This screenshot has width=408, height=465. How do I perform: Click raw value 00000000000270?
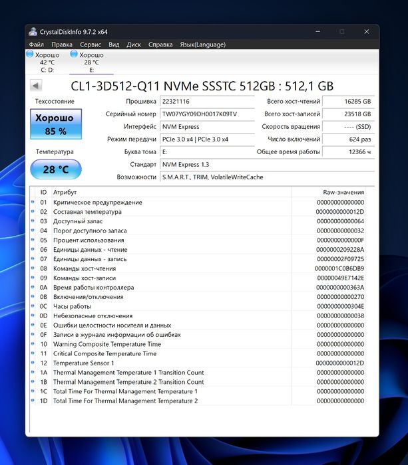340,297
